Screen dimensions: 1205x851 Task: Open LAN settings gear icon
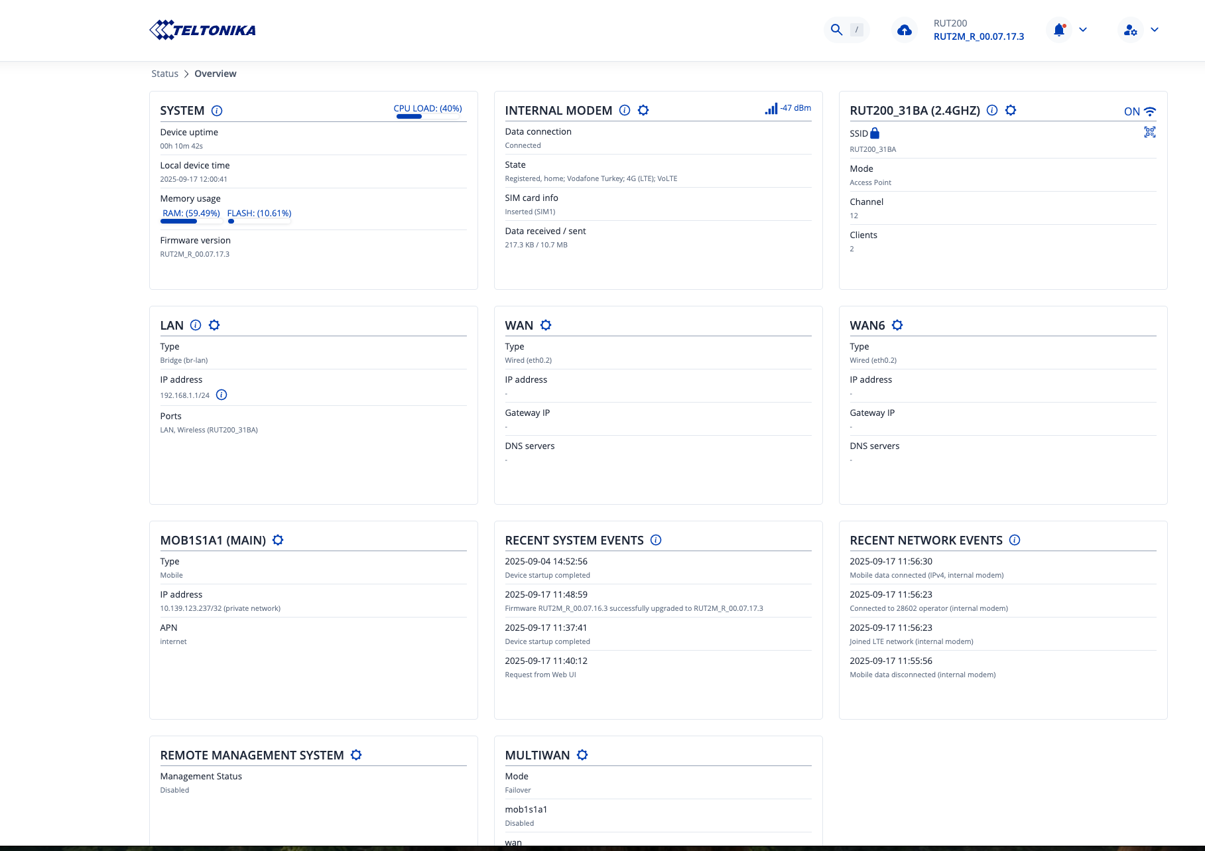(x=214, y=325)
